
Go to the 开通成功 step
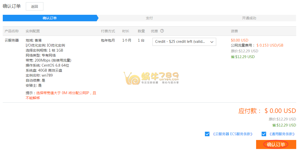pyautogui.click(x=249, y=18)
